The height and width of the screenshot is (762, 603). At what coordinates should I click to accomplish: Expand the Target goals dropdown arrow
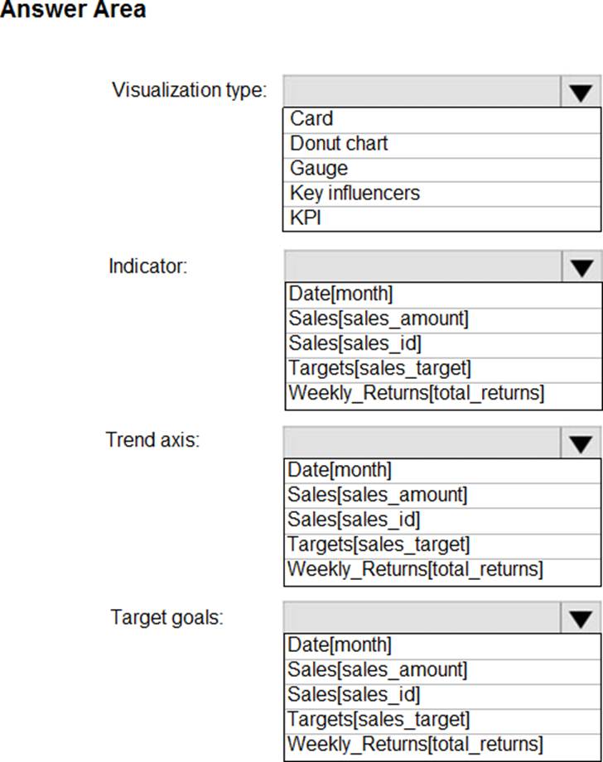[x=581, y=618]
